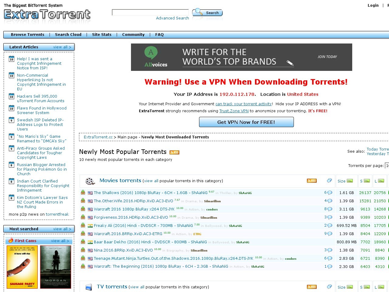Open RSS feed for Newly Most Popular Torrents
389x292 pixels.
tap(174, 152)
